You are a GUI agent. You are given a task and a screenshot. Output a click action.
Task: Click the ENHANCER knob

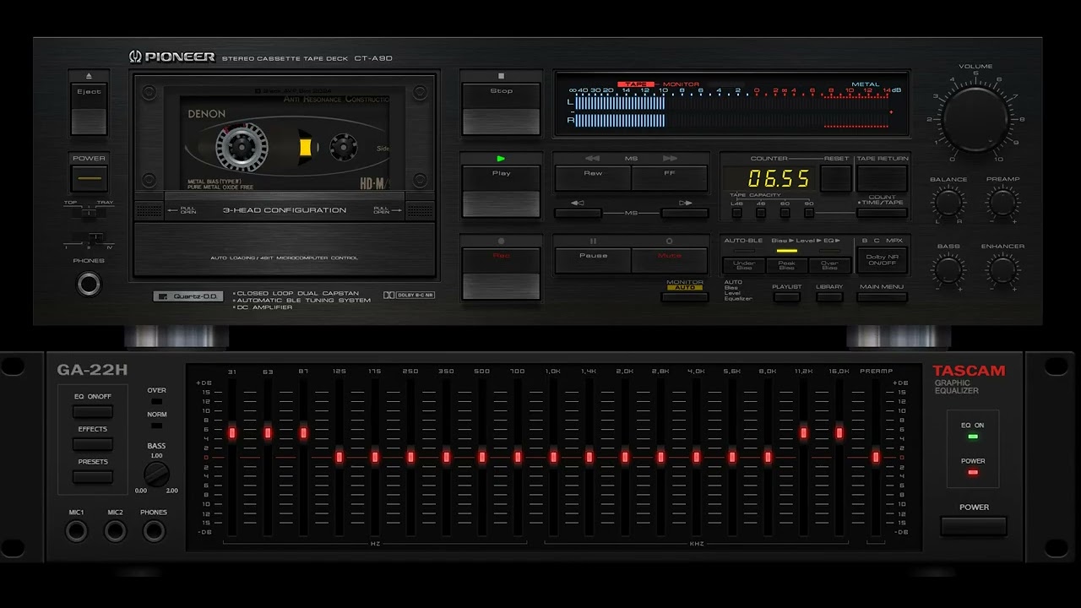(x=1002, y=270)
